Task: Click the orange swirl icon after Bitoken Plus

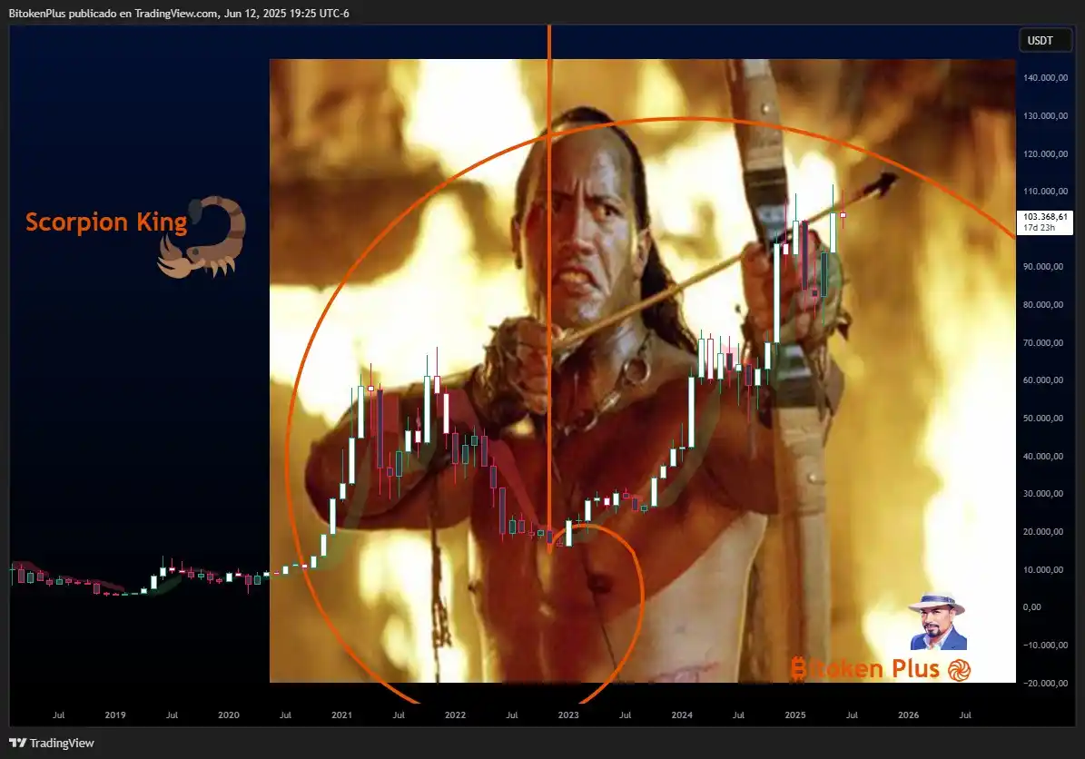Action: click(959, 670)
